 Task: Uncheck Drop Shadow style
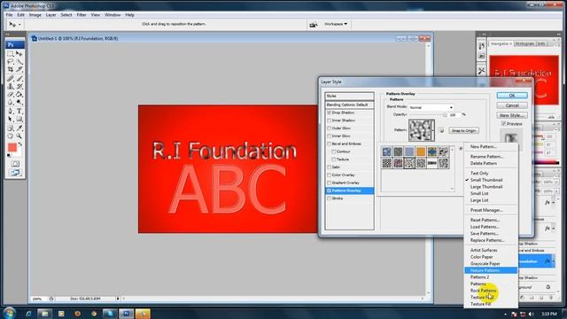[329, 113]
